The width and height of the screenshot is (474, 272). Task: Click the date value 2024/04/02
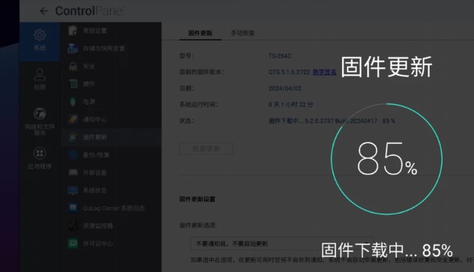[285, 88]
